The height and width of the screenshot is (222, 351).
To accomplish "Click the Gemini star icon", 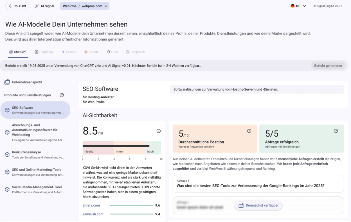I will 63,52.
